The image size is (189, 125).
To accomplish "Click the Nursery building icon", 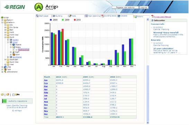I will pyautogui.click(x=11, y=40).
